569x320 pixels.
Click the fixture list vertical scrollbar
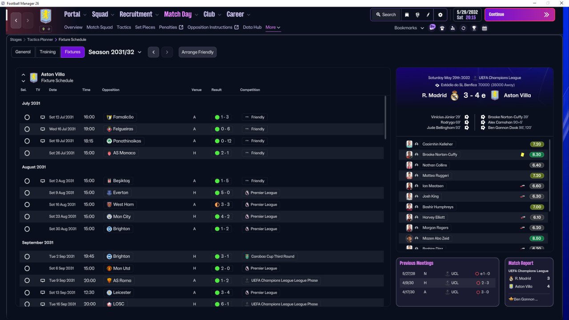[x=385, y=117]
